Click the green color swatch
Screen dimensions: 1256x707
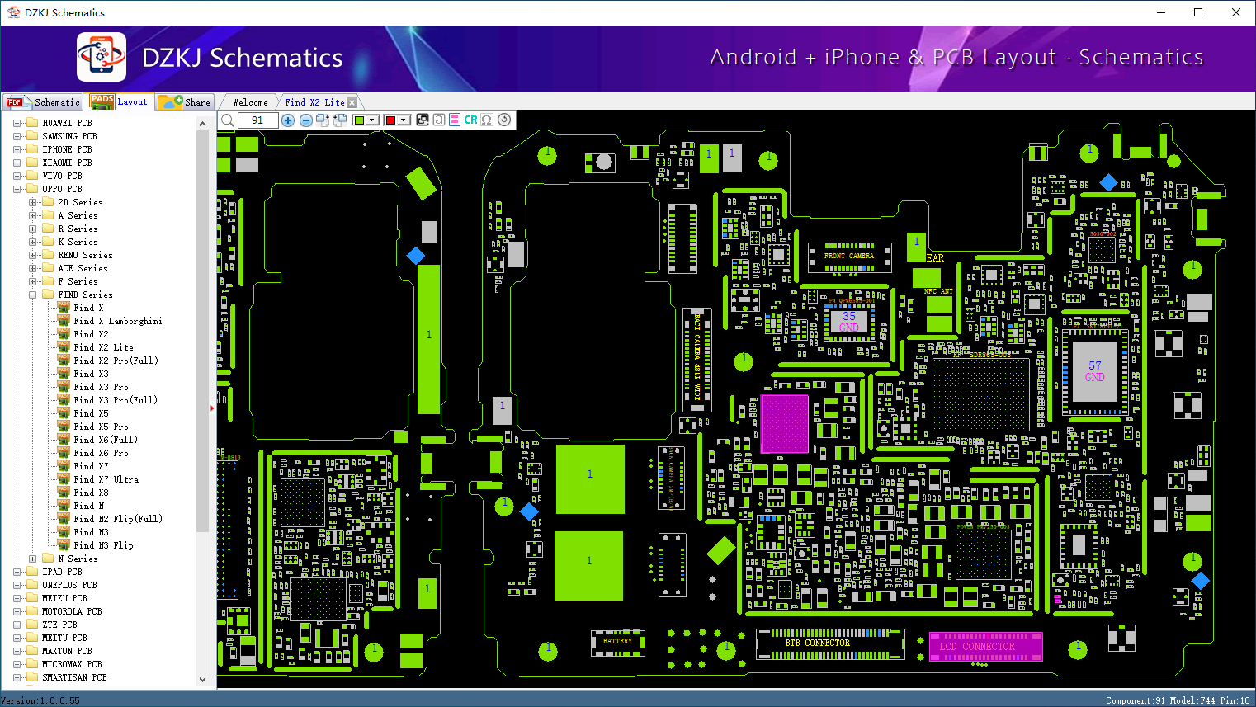click(359, 120)
